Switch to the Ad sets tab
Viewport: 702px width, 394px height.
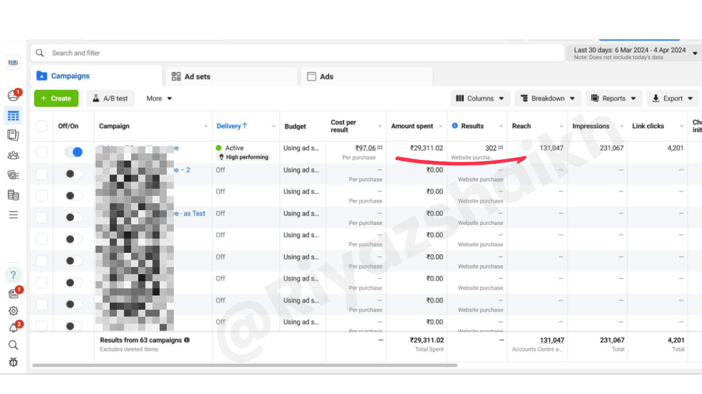tap(191, 77)
